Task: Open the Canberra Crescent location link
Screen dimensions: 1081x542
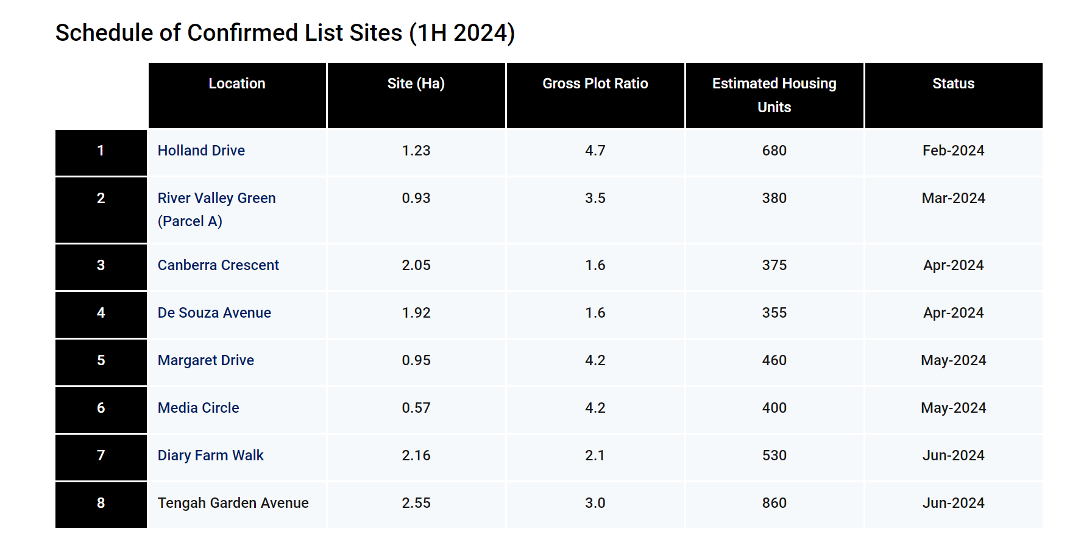Action: [218, 265]
